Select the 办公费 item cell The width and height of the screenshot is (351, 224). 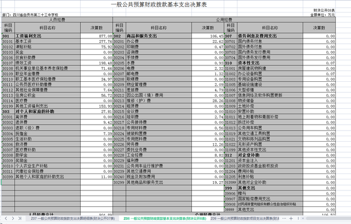click(132, 41)
